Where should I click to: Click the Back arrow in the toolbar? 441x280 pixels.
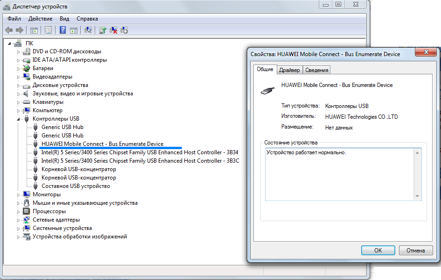[x=9, y=30]
